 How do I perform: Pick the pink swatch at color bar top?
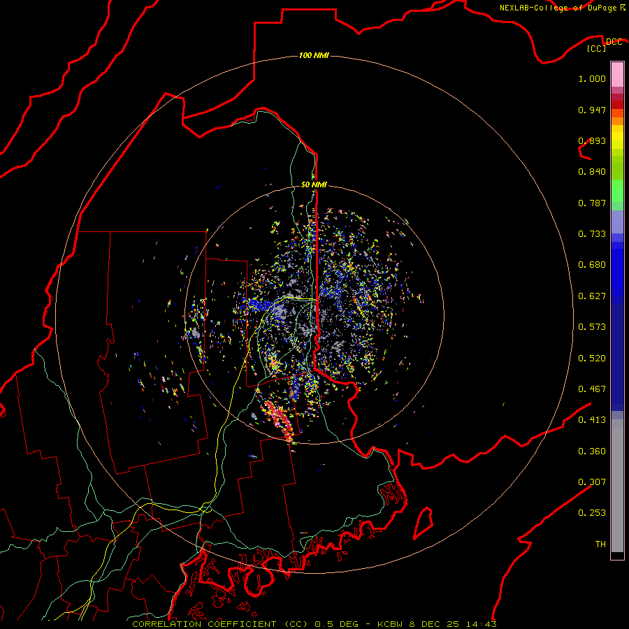(x=617, y=75)
